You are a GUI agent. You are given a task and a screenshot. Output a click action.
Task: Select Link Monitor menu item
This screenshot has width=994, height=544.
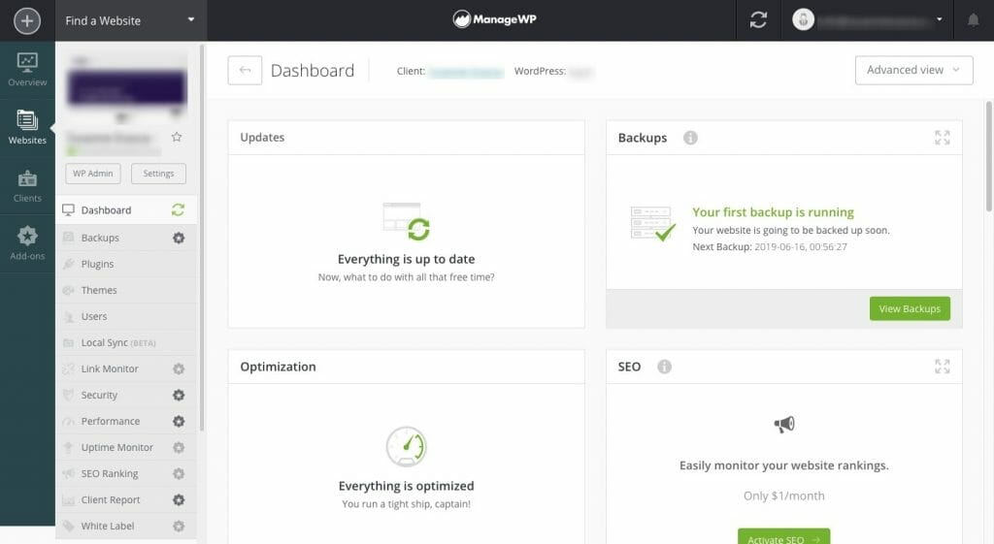pos(126,368)
